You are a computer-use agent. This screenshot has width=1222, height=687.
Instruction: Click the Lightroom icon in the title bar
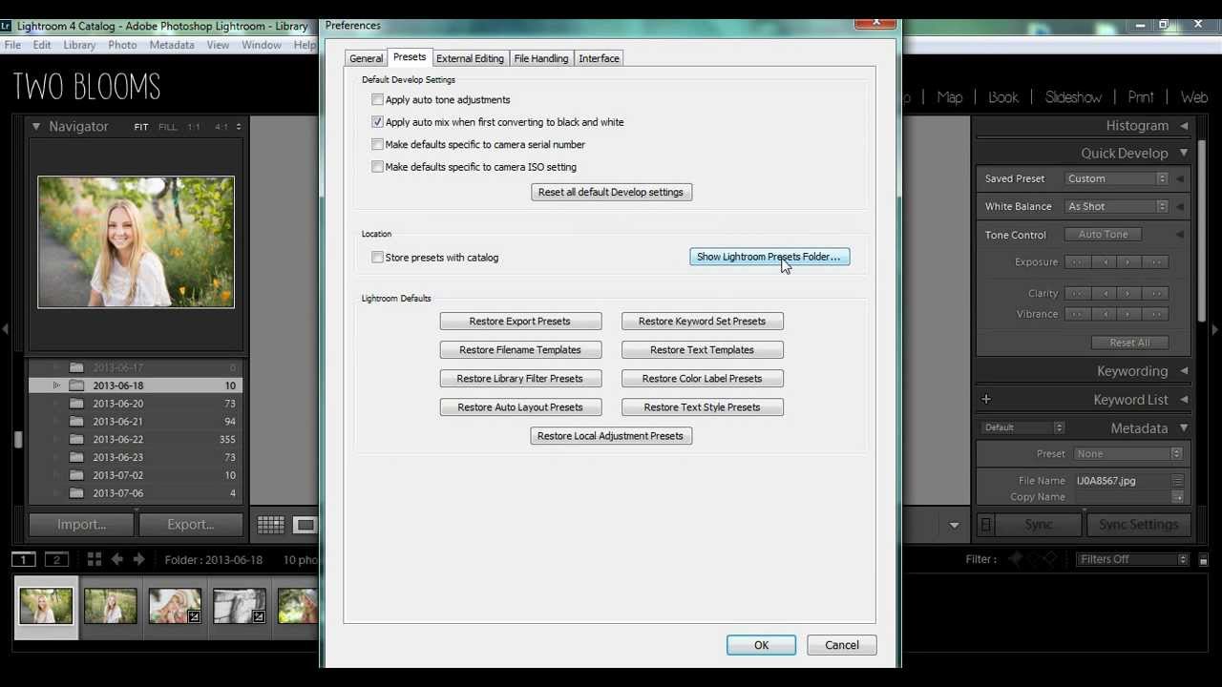click(6, 26)
